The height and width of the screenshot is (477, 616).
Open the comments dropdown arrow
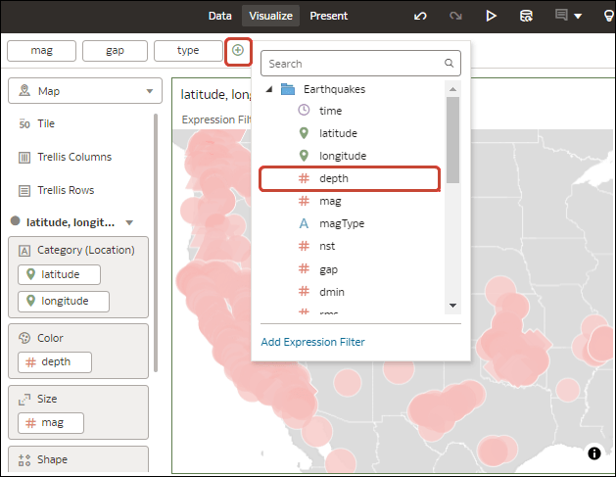click(578, 16)
